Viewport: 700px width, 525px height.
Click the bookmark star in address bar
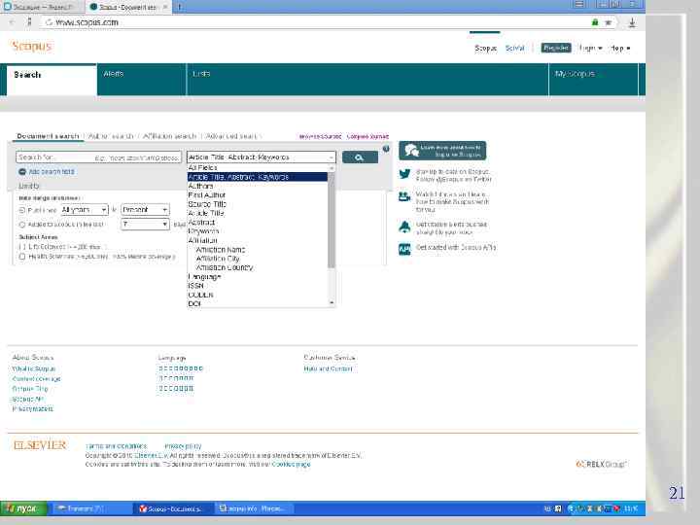point(608,22)
